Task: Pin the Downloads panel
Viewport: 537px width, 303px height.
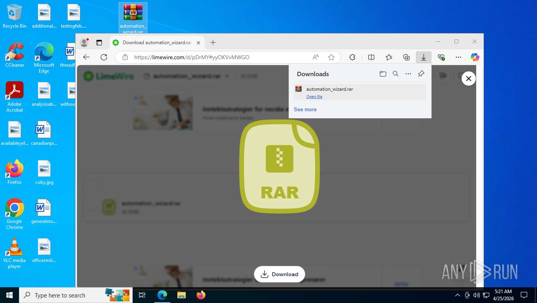Action: (x=421, y=74)
